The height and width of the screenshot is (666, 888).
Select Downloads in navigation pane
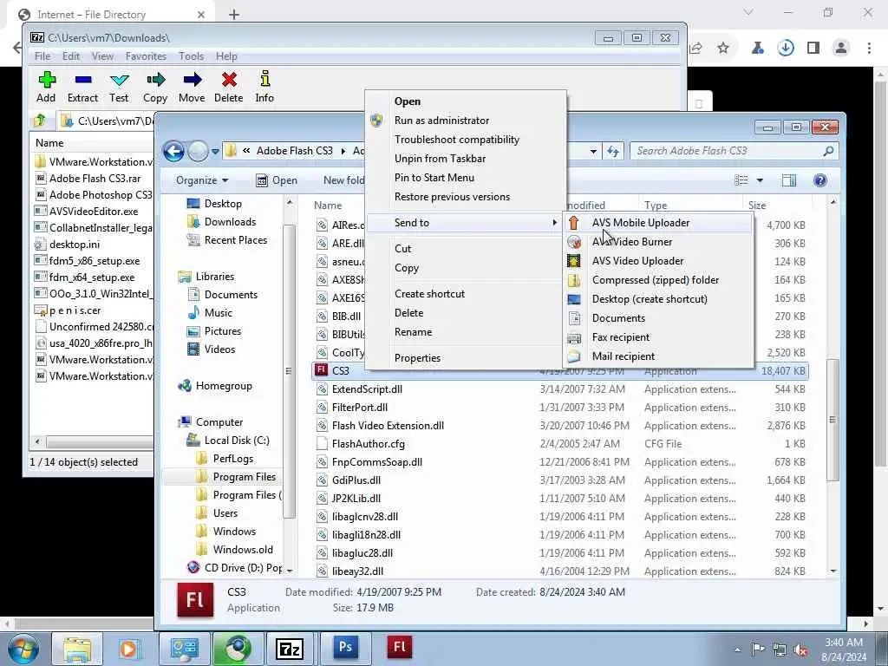point(230,222)
